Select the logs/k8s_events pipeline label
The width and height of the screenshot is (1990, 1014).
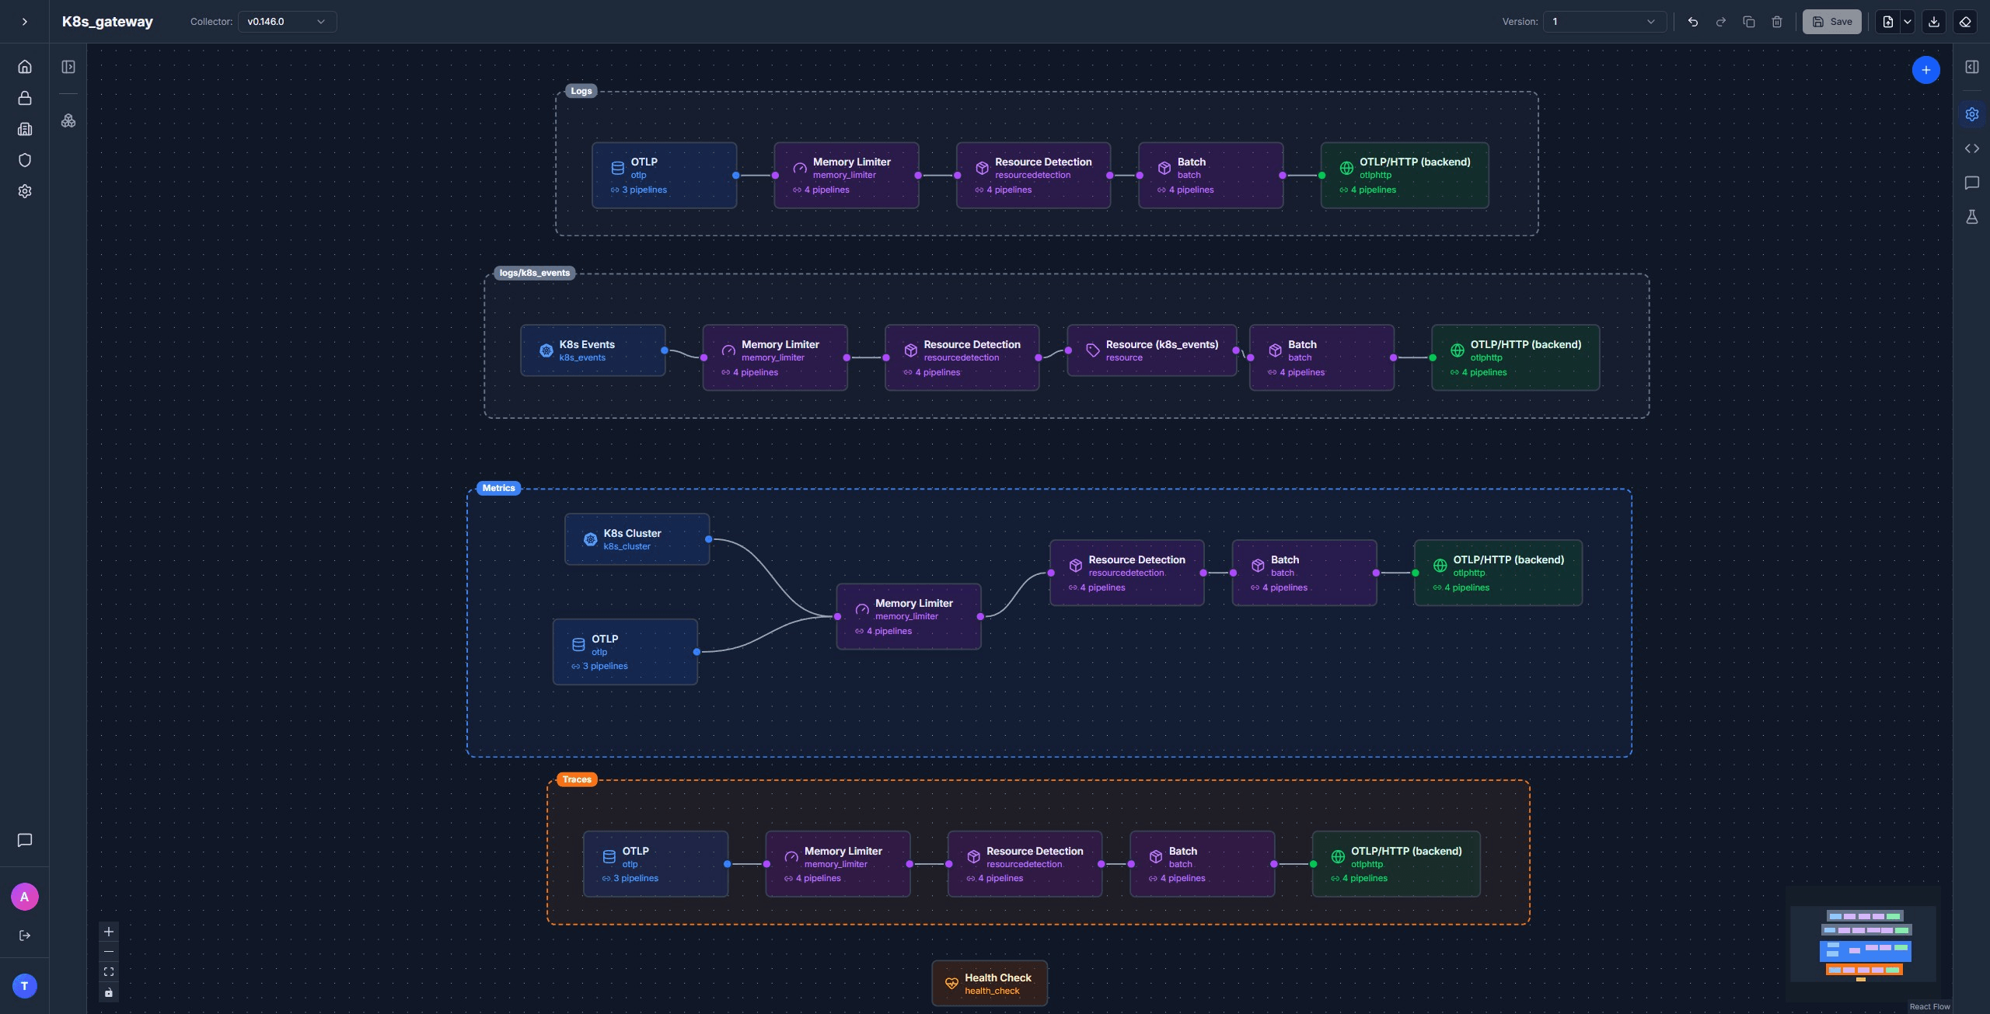(535, 273)
